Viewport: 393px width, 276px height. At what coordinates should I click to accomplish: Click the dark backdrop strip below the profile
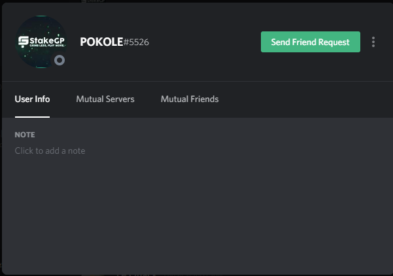[196, 274]
